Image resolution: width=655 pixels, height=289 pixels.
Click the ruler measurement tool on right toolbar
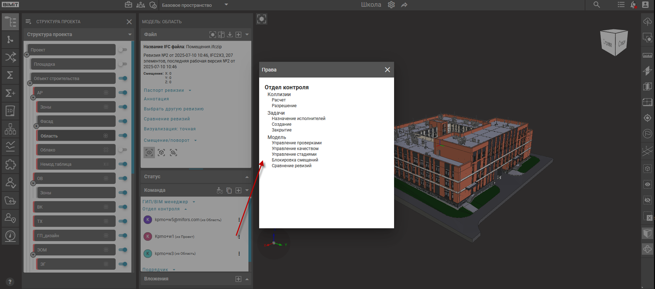(647, 55)
